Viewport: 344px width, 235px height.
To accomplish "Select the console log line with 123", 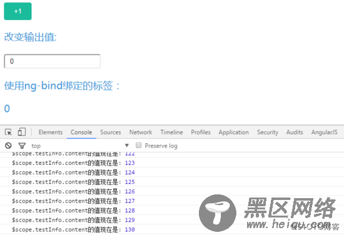I will [172, 163].
